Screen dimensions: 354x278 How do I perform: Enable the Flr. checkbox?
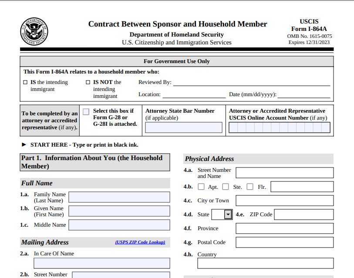pos(250,186)
